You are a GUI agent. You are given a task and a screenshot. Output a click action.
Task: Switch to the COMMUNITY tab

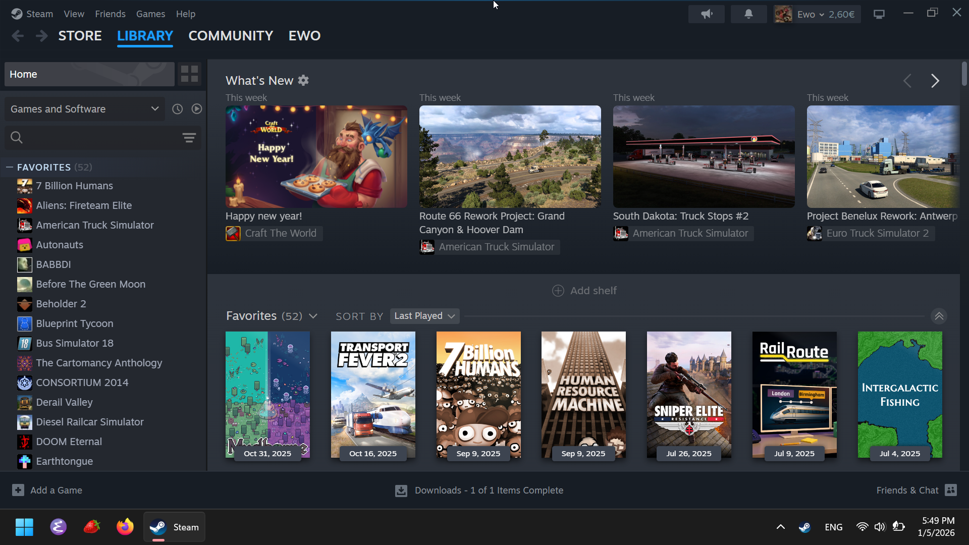(x=231, y=36)
